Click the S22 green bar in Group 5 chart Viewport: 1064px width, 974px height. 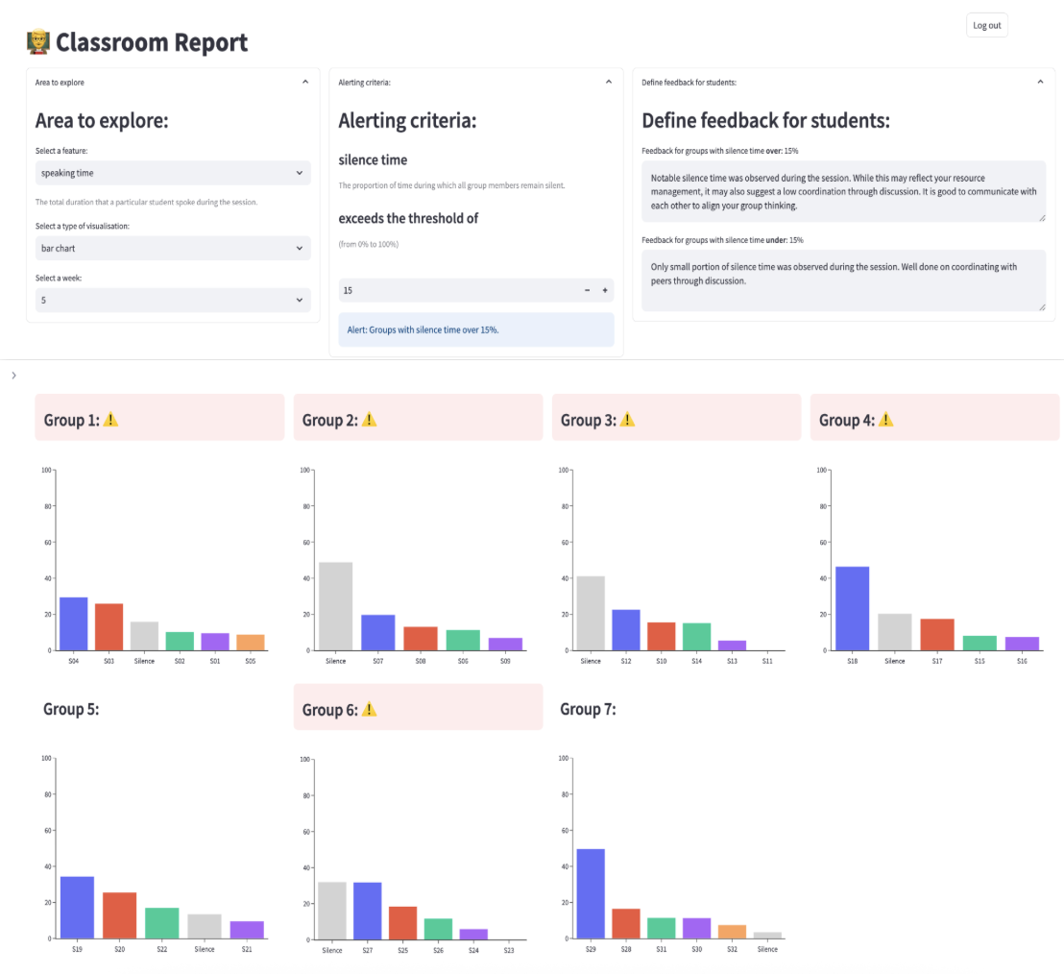162,923
